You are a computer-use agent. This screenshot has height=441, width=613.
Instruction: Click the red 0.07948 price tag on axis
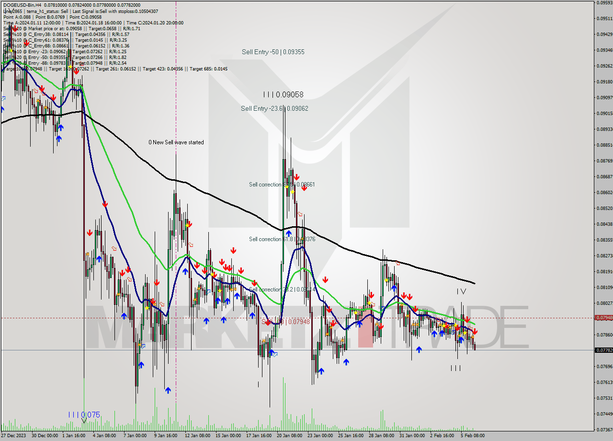click(x=603, y=318)
